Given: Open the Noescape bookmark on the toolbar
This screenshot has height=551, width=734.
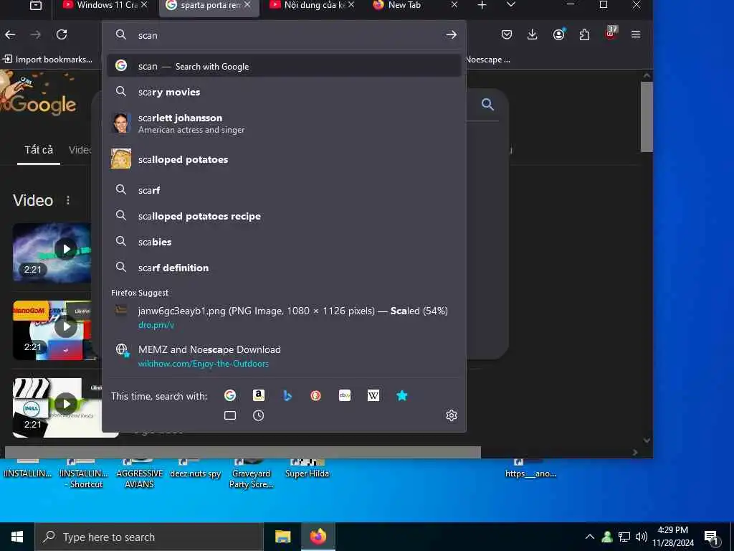Looking at the screenshot, I should pos(487,60).
